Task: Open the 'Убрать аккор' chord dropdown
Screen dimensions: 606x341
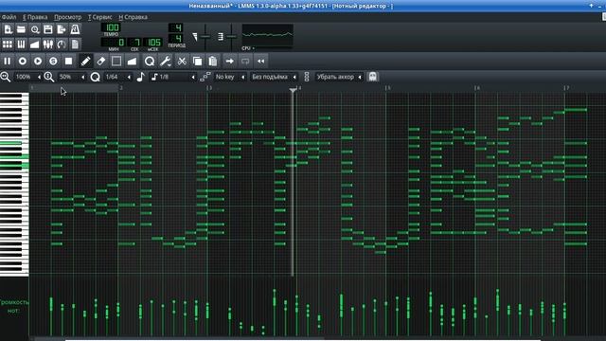Action: pyautogui.click(x=339, y=77)
